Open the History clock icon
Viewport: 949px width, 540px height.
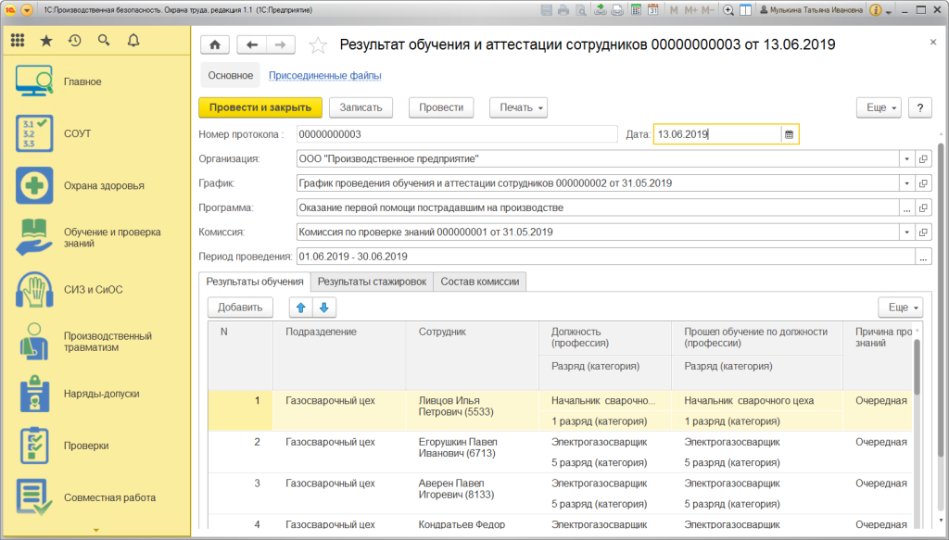tap(74, 41)
